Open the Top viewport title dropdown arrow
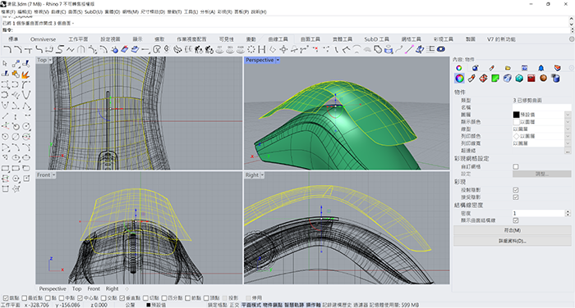The width and height of the screenshot is (575, 308). [x=50, y=60]
